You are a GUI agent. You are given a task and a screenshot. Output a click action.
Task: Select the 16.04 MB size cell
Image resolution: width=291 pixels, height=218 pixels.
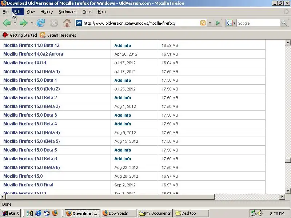pos(170,63)
